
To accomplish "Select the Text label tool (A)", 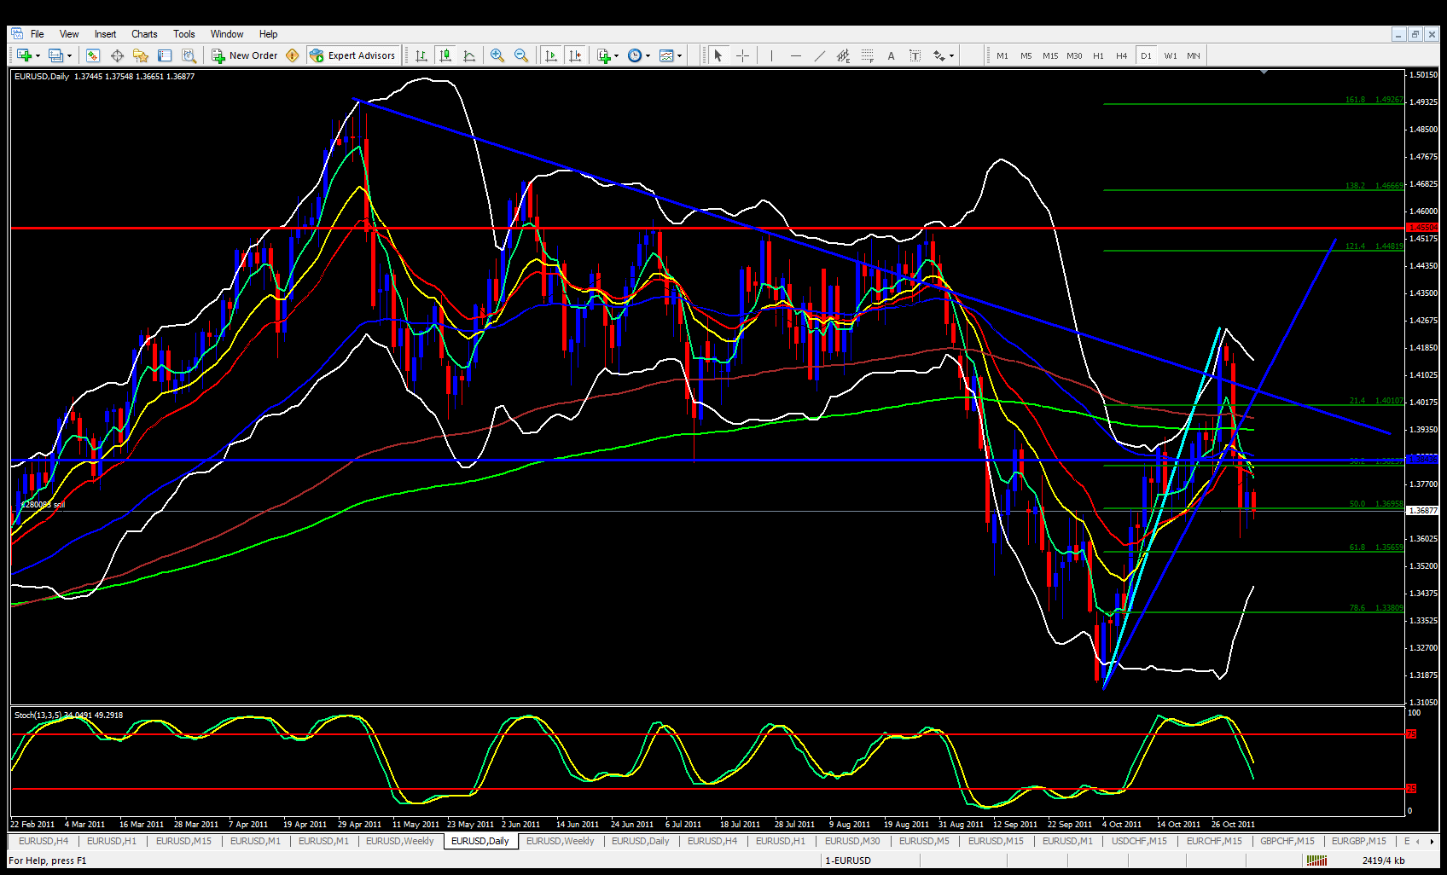I will (x=891, y=55).
